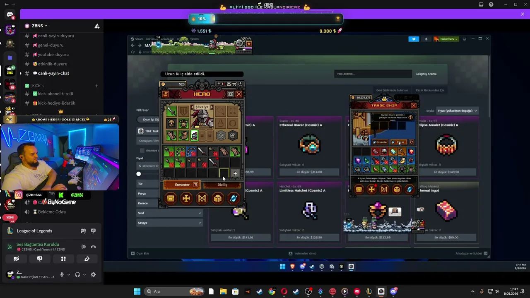Viewport: 530px width, 298px height.
Task: Open Discord help question mark icon
Action: coord(491,5)
